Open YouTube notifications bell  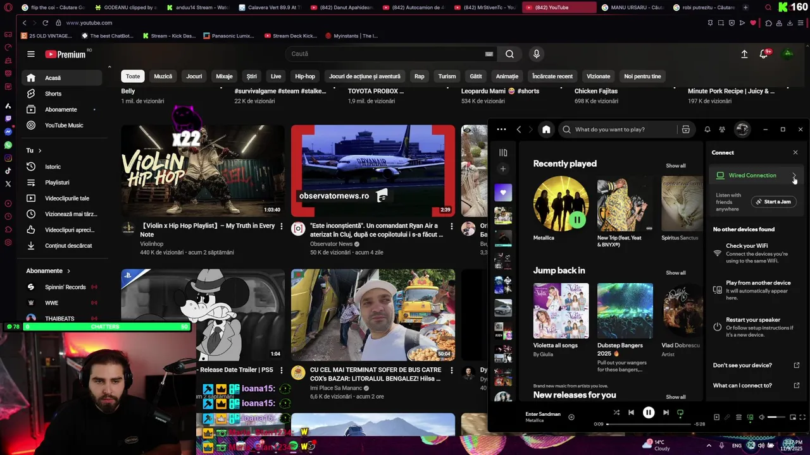tap(763, 54)
